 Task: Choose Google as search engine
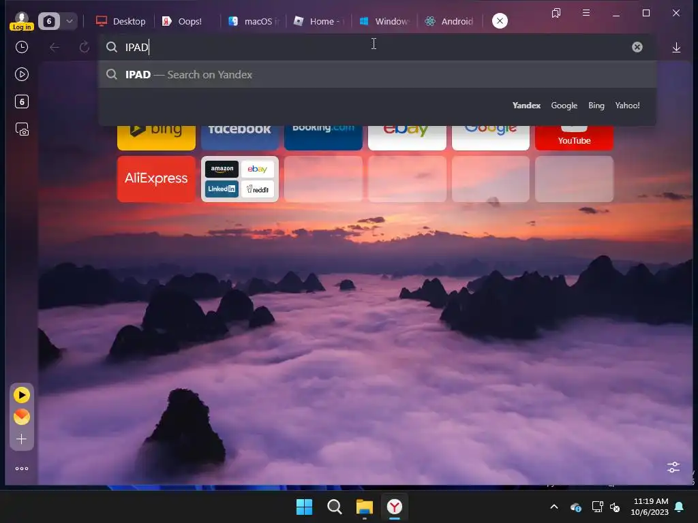pos(564,106)
